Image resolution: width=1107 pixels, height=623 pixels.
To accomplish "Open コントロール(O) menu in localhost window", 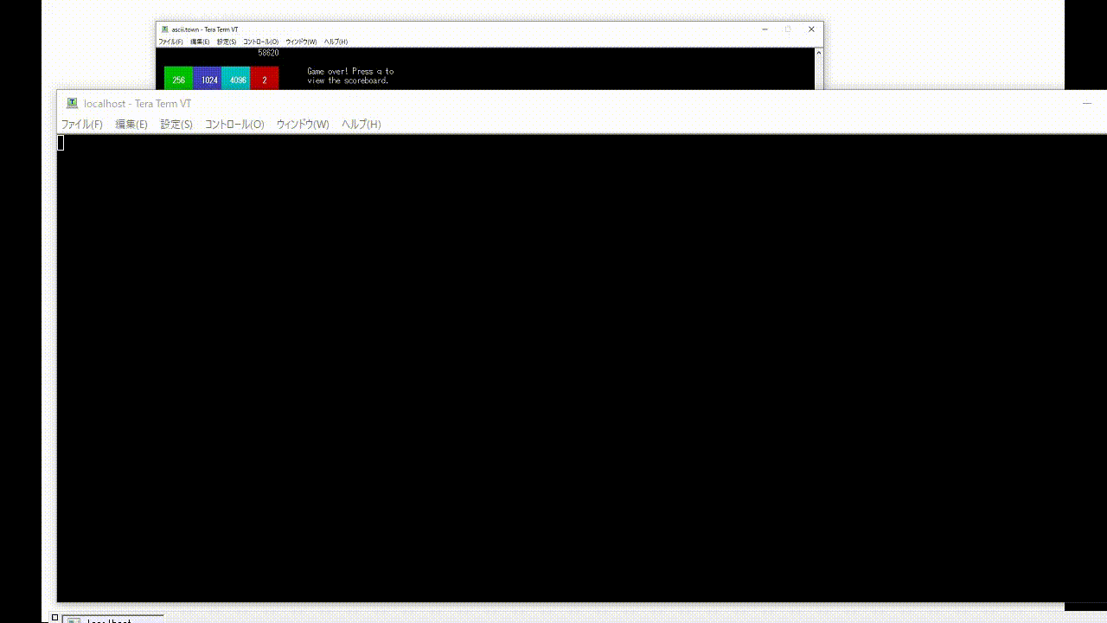I will 234,125.
